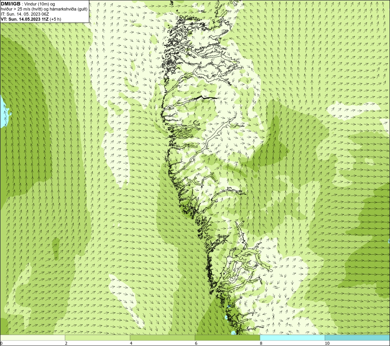Click the scale label '2'
The width and height of the screenshot is (390, 346).
click(x=66, y=343)
